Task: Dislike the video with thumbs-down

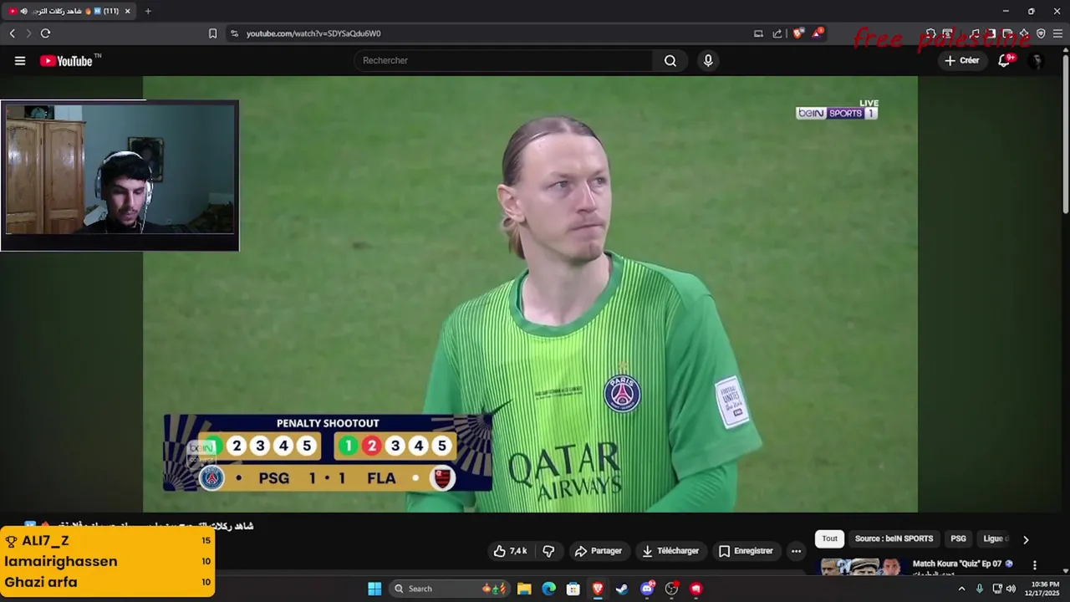Action: [x=548, y=551]
